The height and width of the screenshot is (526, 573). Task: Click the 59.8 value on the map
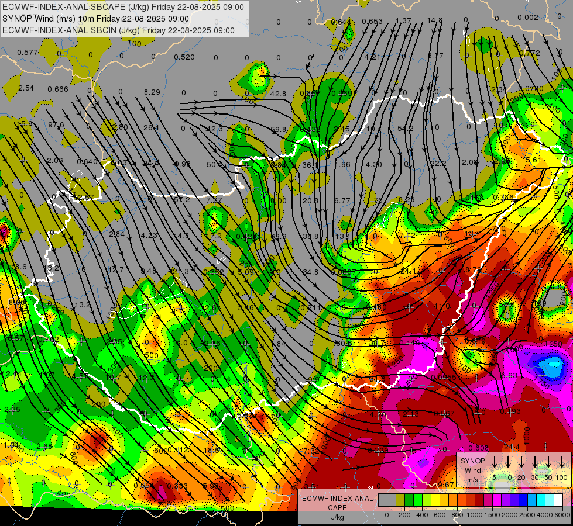tap(279, 129)
